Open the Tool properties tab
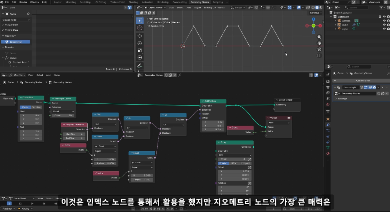Screen dimensions: 390x212 click(328, 74)
